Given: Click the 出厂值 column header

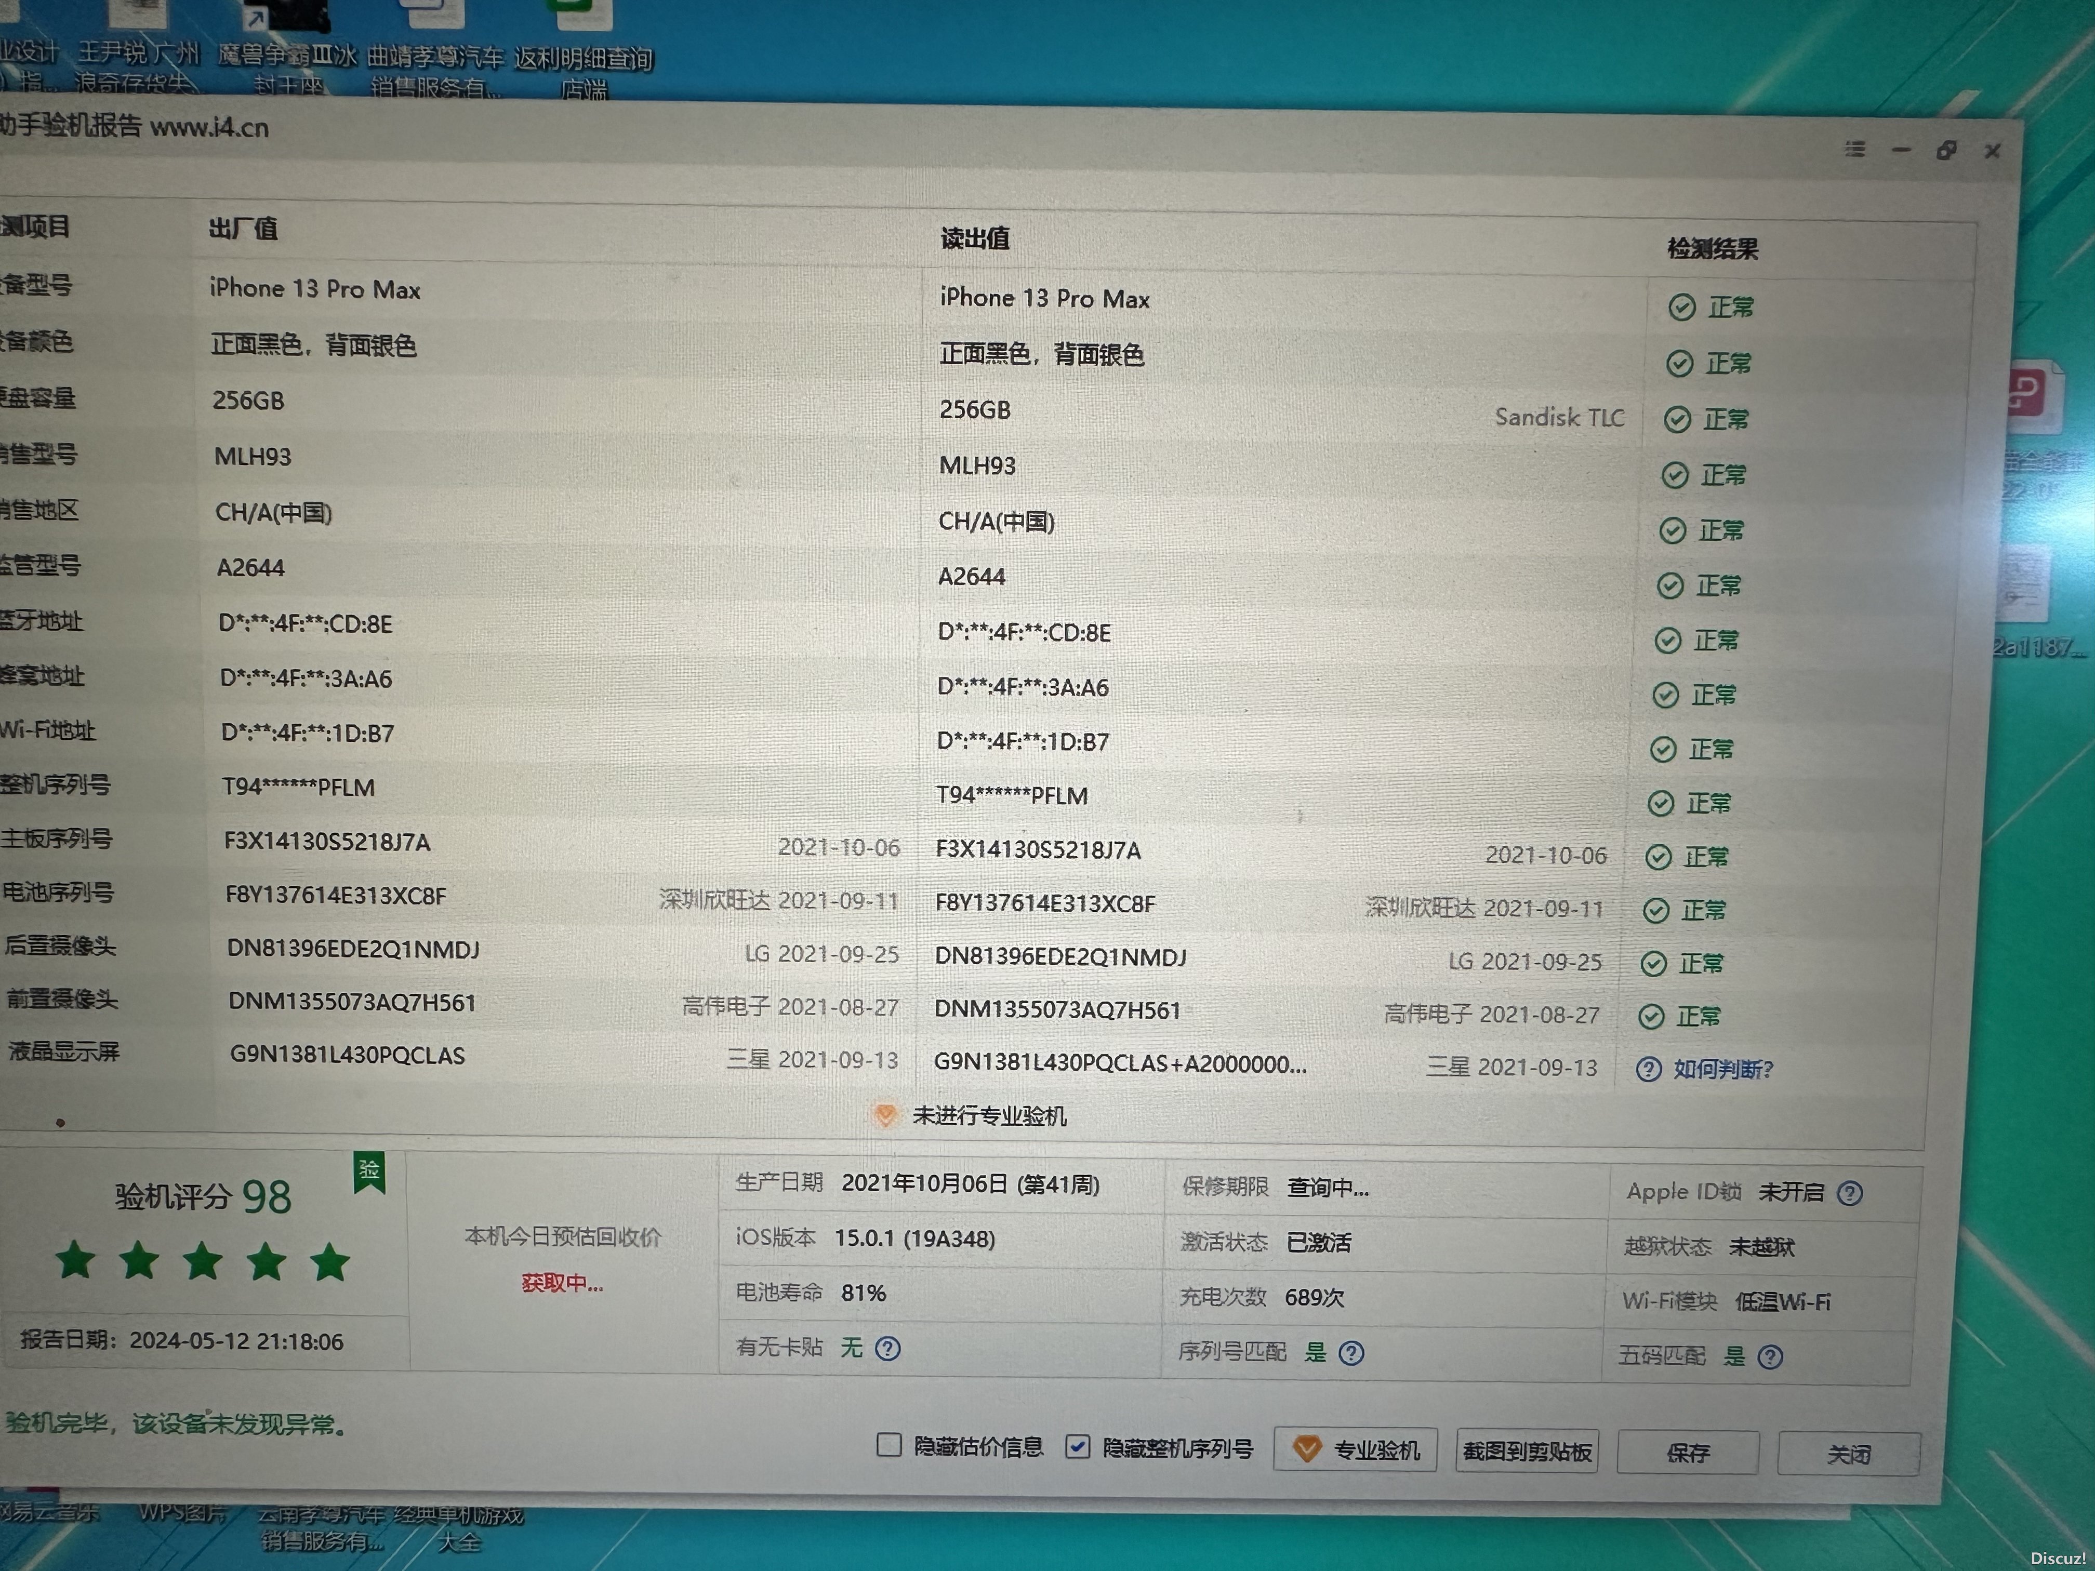Looking at the screenshot, I should tap(243, 228).
